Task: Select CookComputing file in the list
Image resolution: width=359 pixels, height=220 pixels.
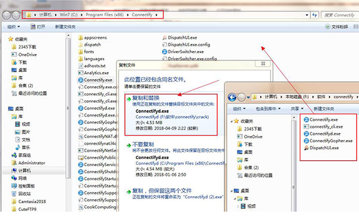Action: (98, 207)
